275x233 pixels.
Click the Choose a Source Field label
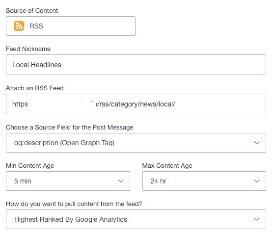(70, 128)
